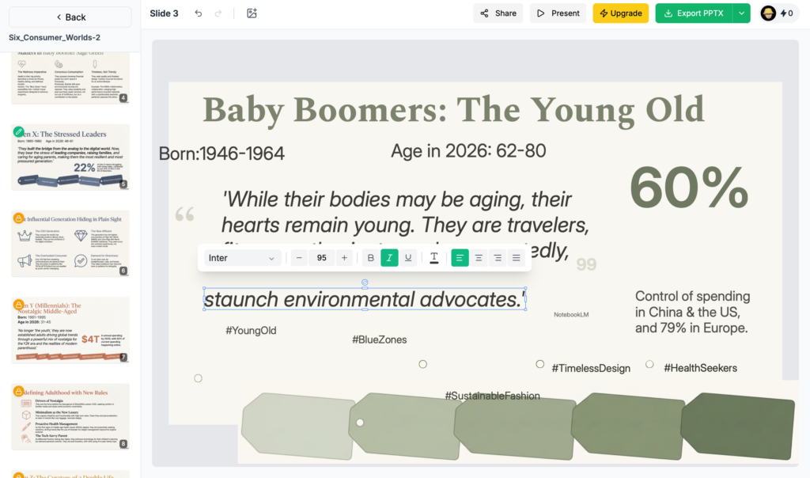Screen dimensions: 810x478
Task: Select right text alignment
Action: click(x=498, y=258)
